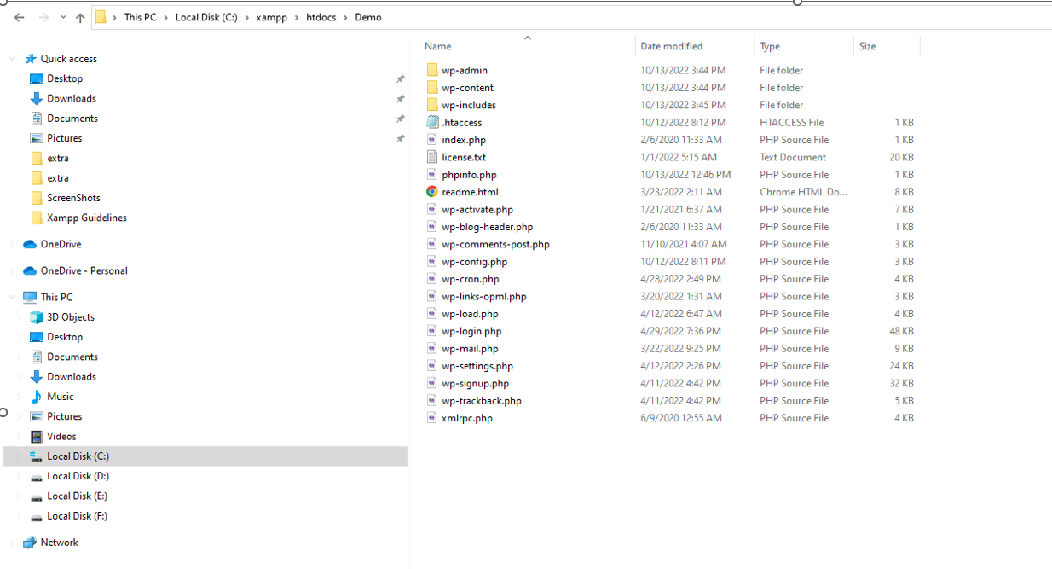This screenshot has height=569, width=1052.
Task: Open Local Disk (E:) in sidebar
Action: pyautogui.click(x=78, y=496)
